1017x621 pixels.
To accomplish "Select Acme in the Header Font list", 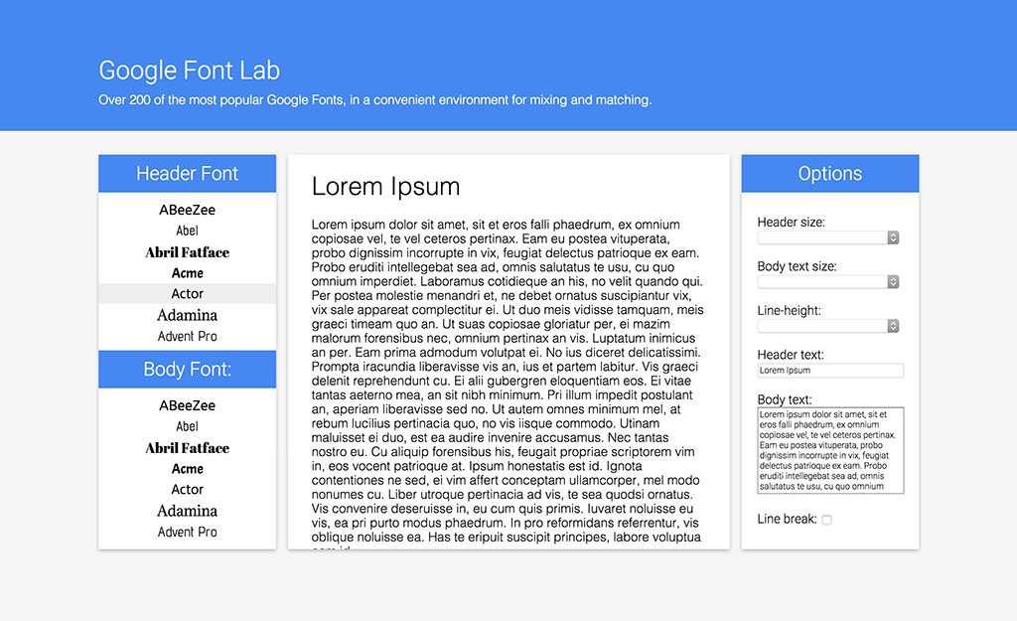I will tap(187, 272).
